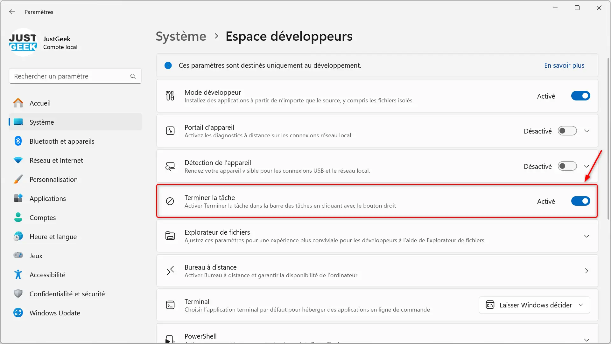
Task: Click the Applications icon in sidebar
Action: (18, 198)
